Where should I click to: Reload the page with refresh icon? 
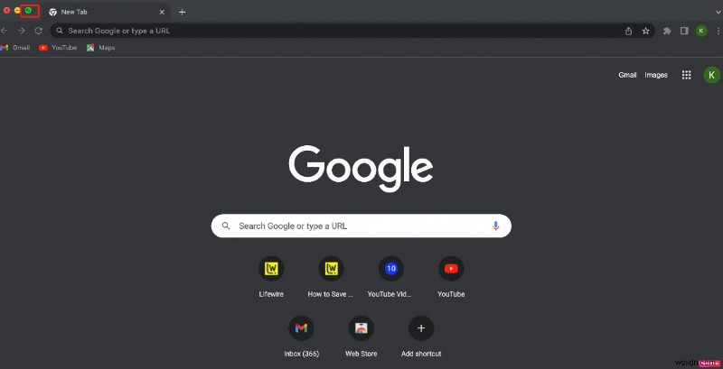point(39,31)
